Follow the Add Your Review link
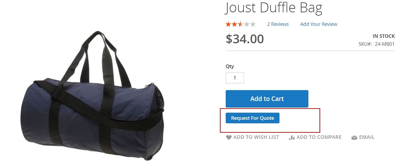Viewport: 416px width, 163px height. coord(318,24)
